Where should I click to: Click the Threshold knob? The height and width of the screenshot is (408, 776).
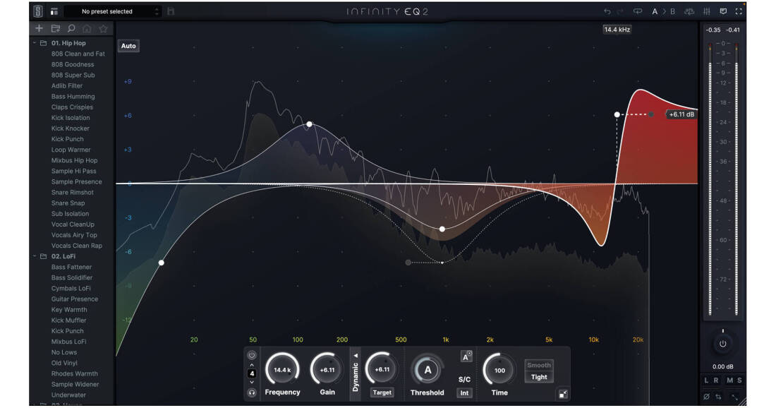coord(428,368)
